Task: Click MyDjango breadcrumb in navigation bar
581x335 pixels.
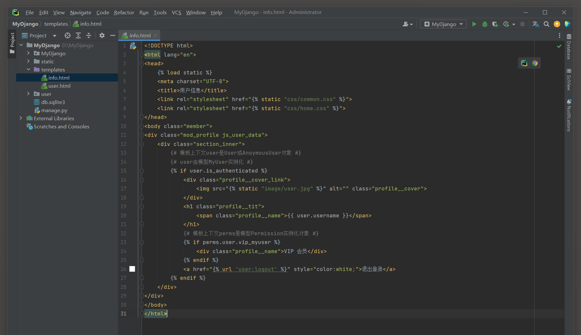Action: pos(25,24)
